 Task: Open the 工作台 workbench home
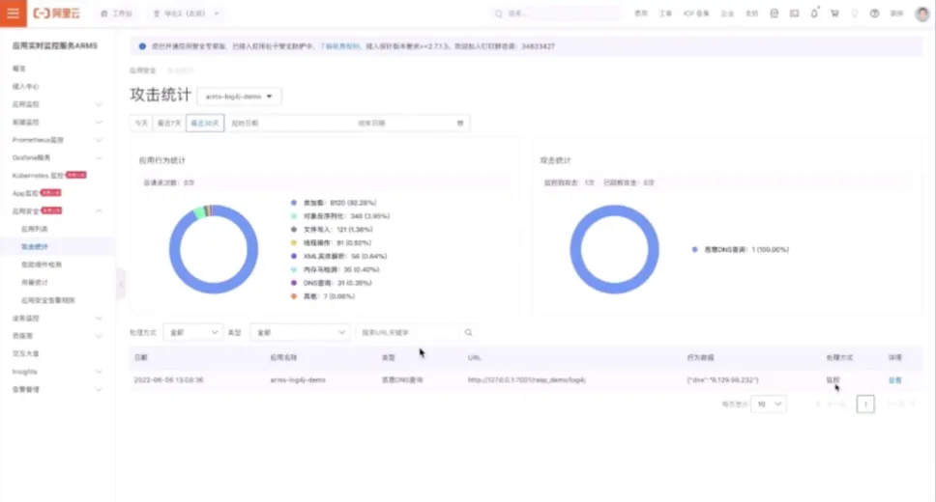pyautogui.click(x=116, y=14)
